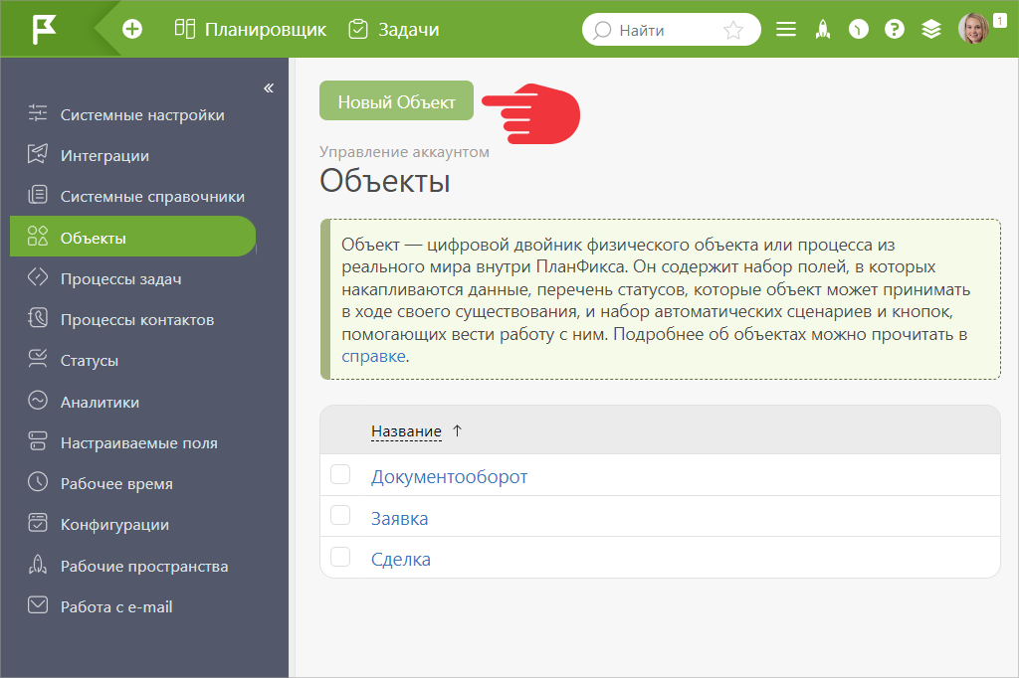Viewport: 1019px width, 678px height.
Task: Click the Системные настройки sliders icon
Action: coord(38,113)
